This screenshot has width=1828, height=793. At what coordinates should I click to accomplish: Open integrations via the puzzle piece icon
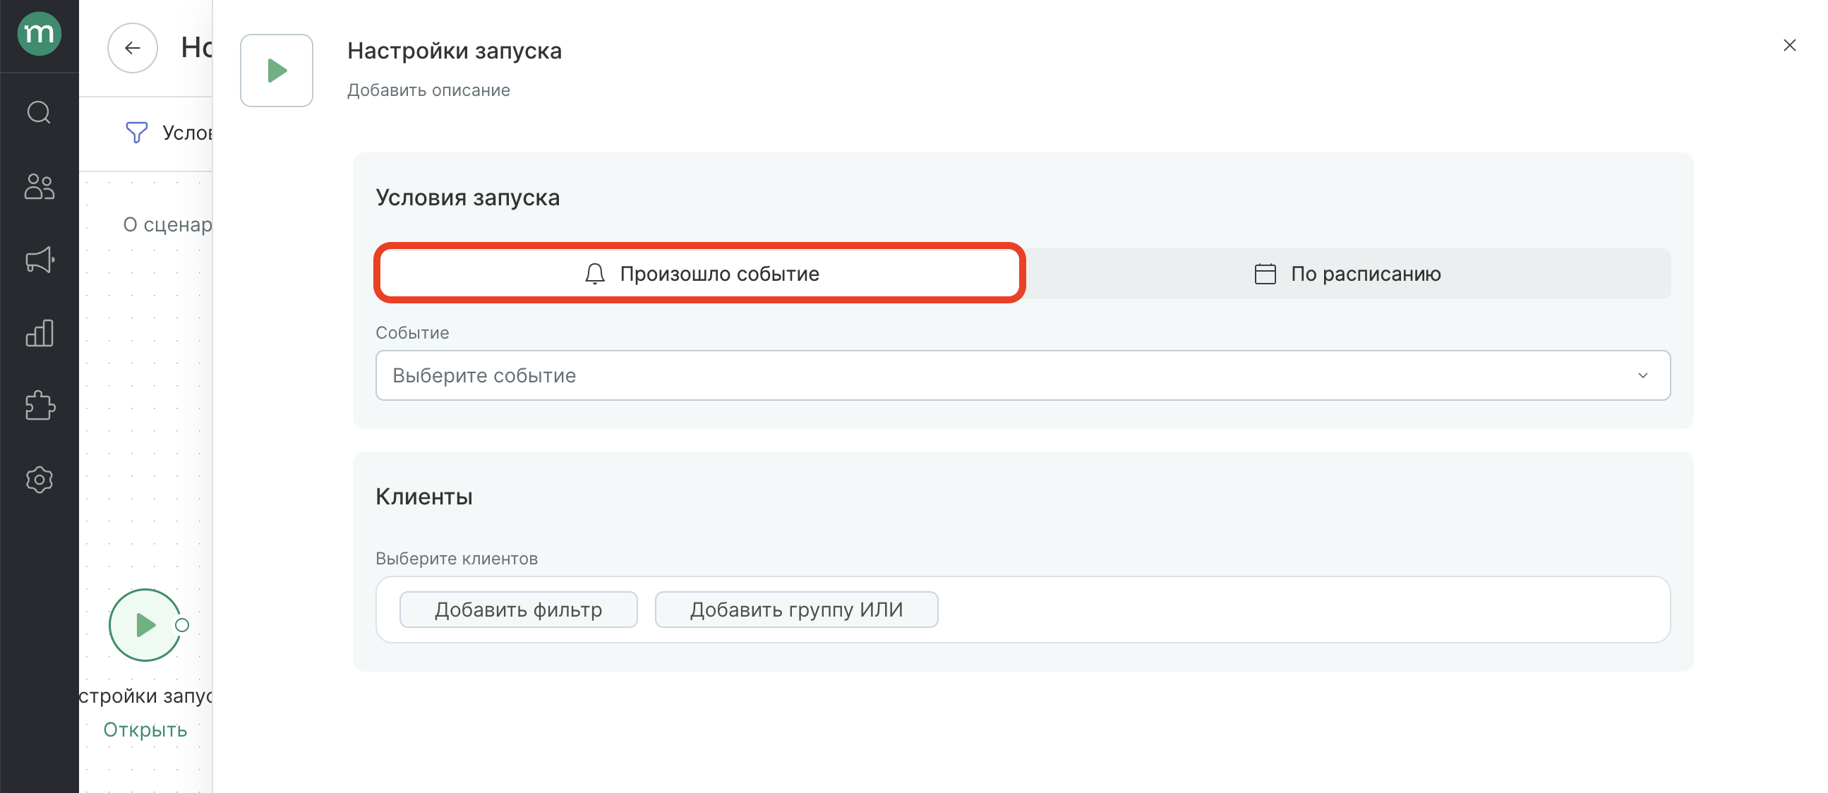[x=39, y=406]
